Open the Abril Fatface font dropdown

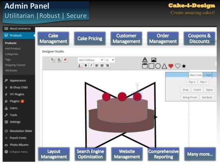[91, 60]
